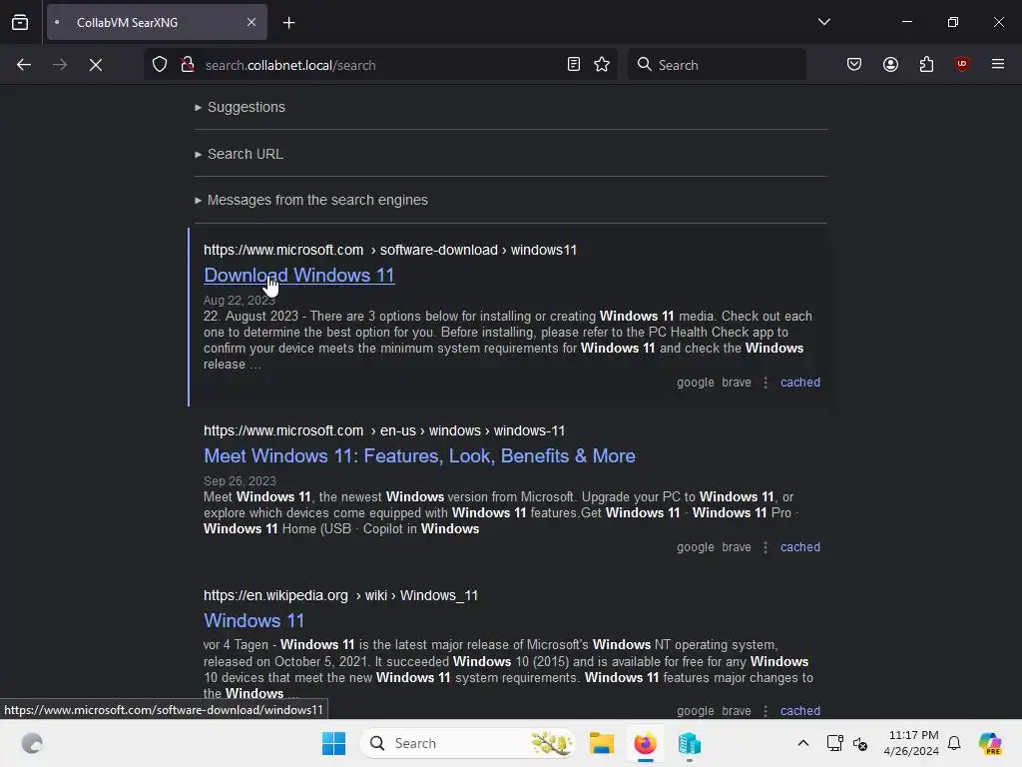Close the CollabVM SearXNG tab
This screenshot has width=1022, height=767.
click(252, 23)
